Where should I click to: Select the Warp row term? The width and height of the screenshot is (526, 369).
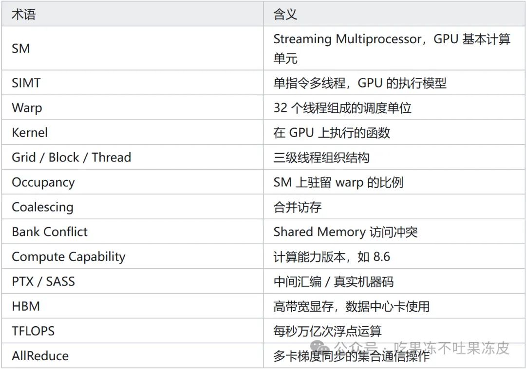pyautogui.click(x=132, y=107)
